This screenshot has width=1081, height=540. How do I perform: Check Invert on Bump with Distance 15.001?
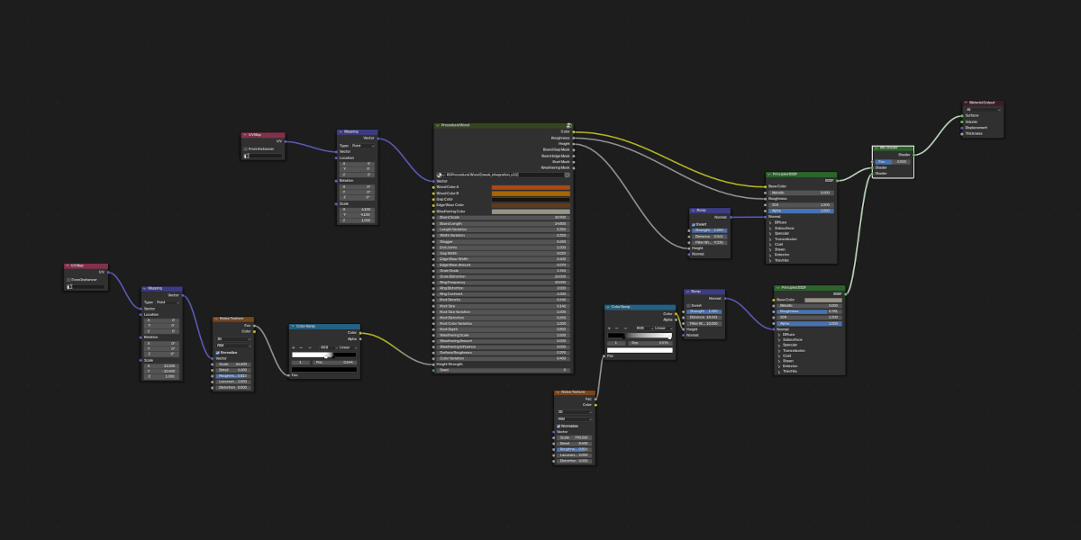(688, 306)
